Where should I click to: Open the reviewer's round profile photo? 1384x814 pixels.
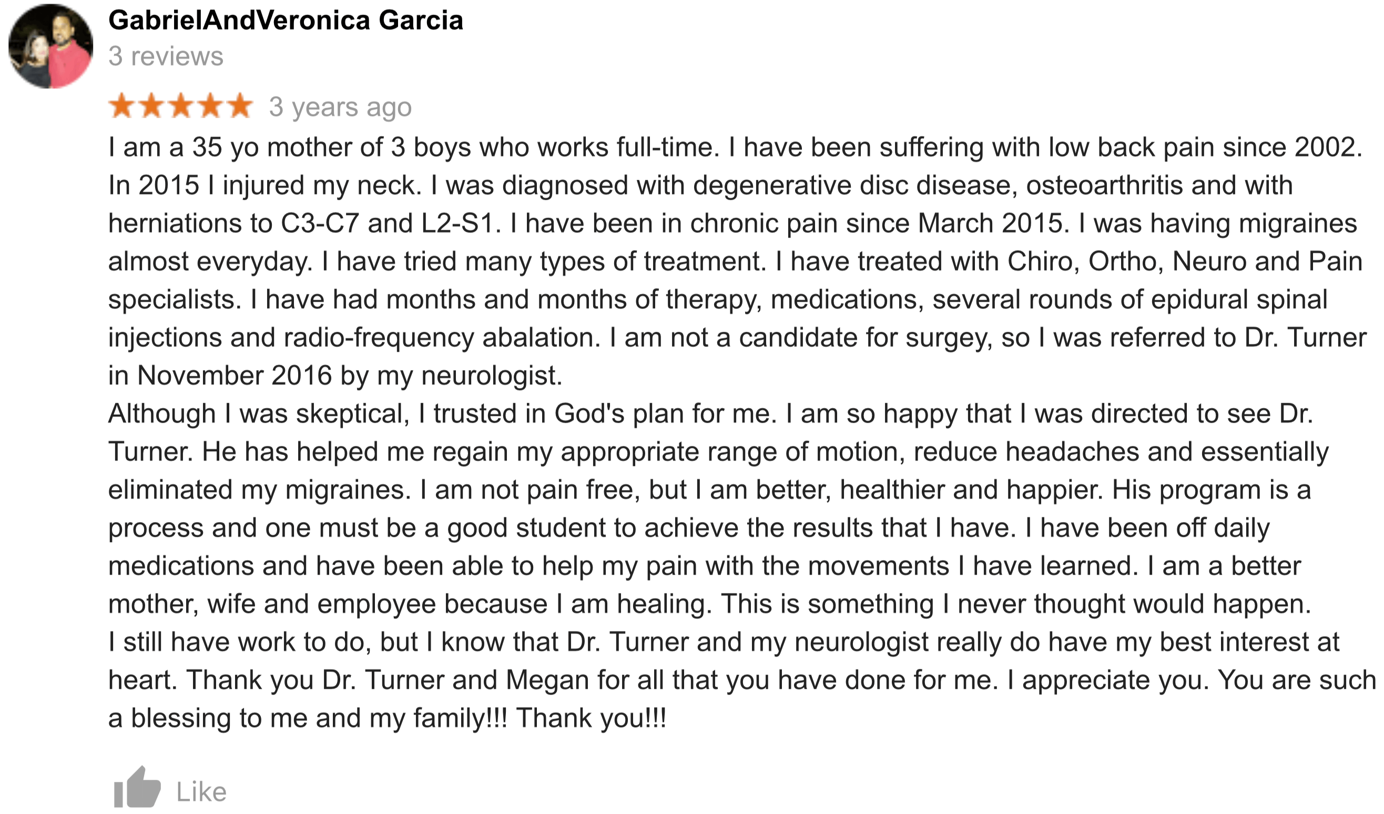pyautogui.click(x=50, y=46)
